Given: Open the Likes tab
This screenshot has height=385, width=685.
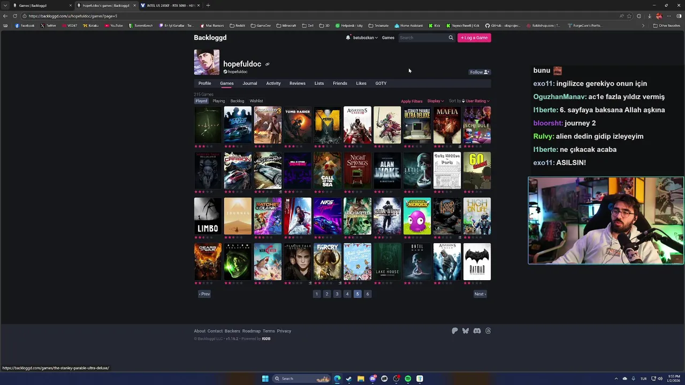Looking at the screenshot, I should pos(361,83).
